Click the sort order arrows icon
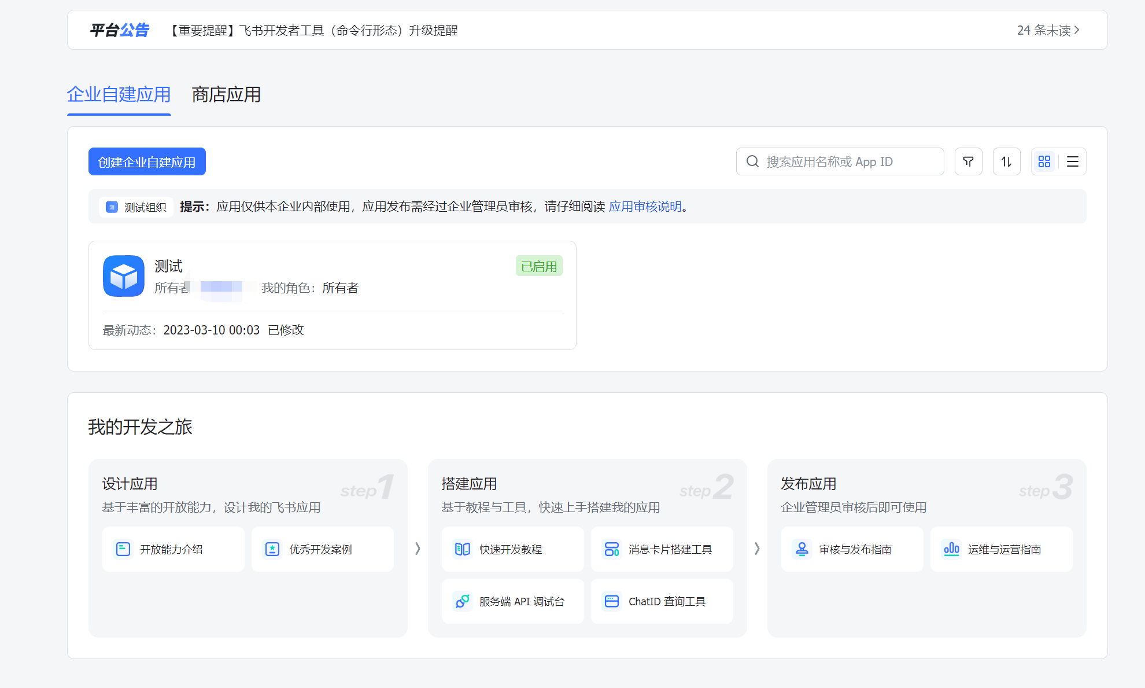This screenshot has height=688, width=1145. 1006,161
